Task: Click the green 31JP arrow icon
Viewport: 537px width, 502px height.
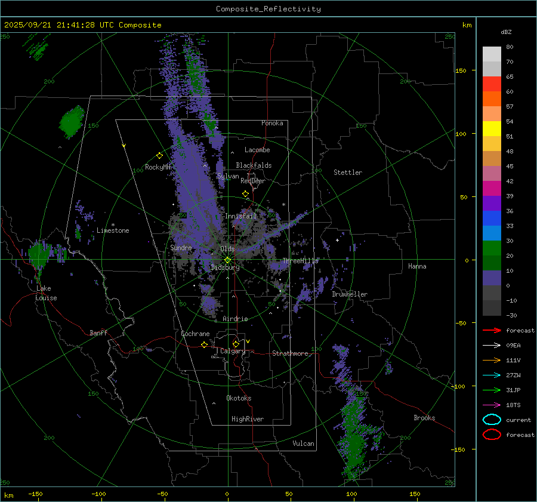Action: [491, 390]
